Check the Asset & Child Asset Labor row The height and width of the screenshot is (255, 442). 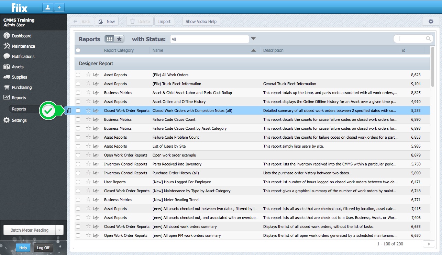[x=78, y=93]
